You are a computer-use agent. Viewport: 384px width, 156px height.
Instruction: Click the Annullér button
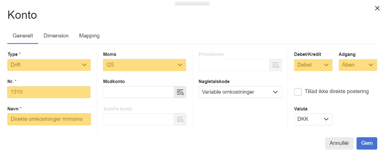click(x=339, y=143)
